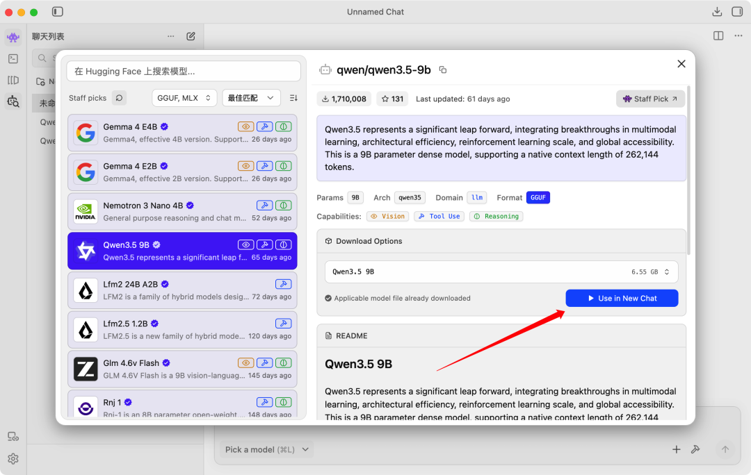
Task: Click the reasoning icon on Nemotron 3 Nano 4B
Action: click(284, 206)
